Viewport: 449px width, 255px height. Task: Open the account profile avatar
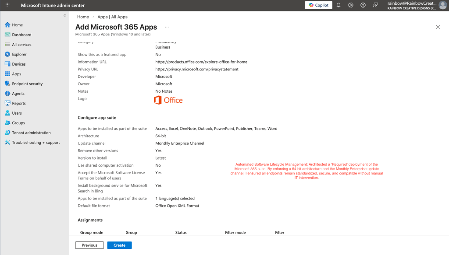[442, 5]
